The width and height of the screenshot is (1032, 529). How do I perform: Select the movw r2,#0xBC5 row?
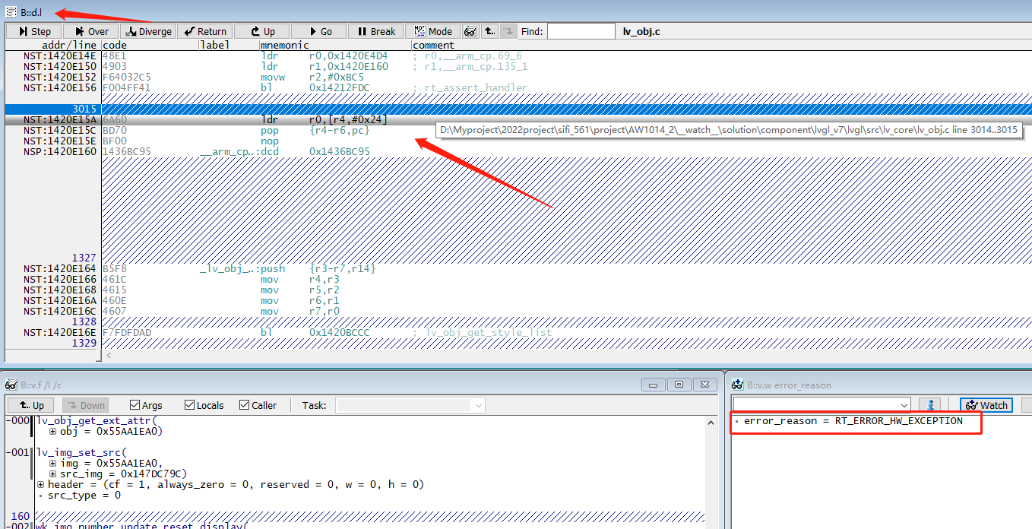coord(518,78)
